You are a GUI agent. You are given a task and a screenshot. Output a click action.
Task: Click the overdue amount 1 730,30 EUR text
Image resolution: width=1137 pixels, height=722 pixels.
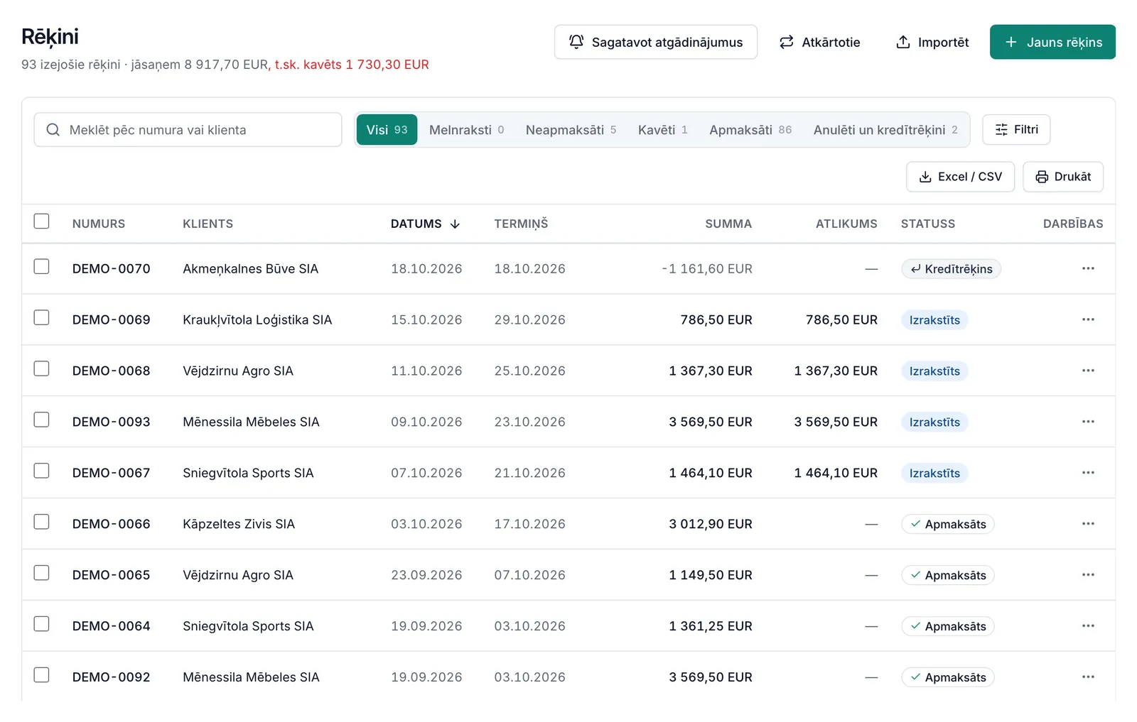387,65
